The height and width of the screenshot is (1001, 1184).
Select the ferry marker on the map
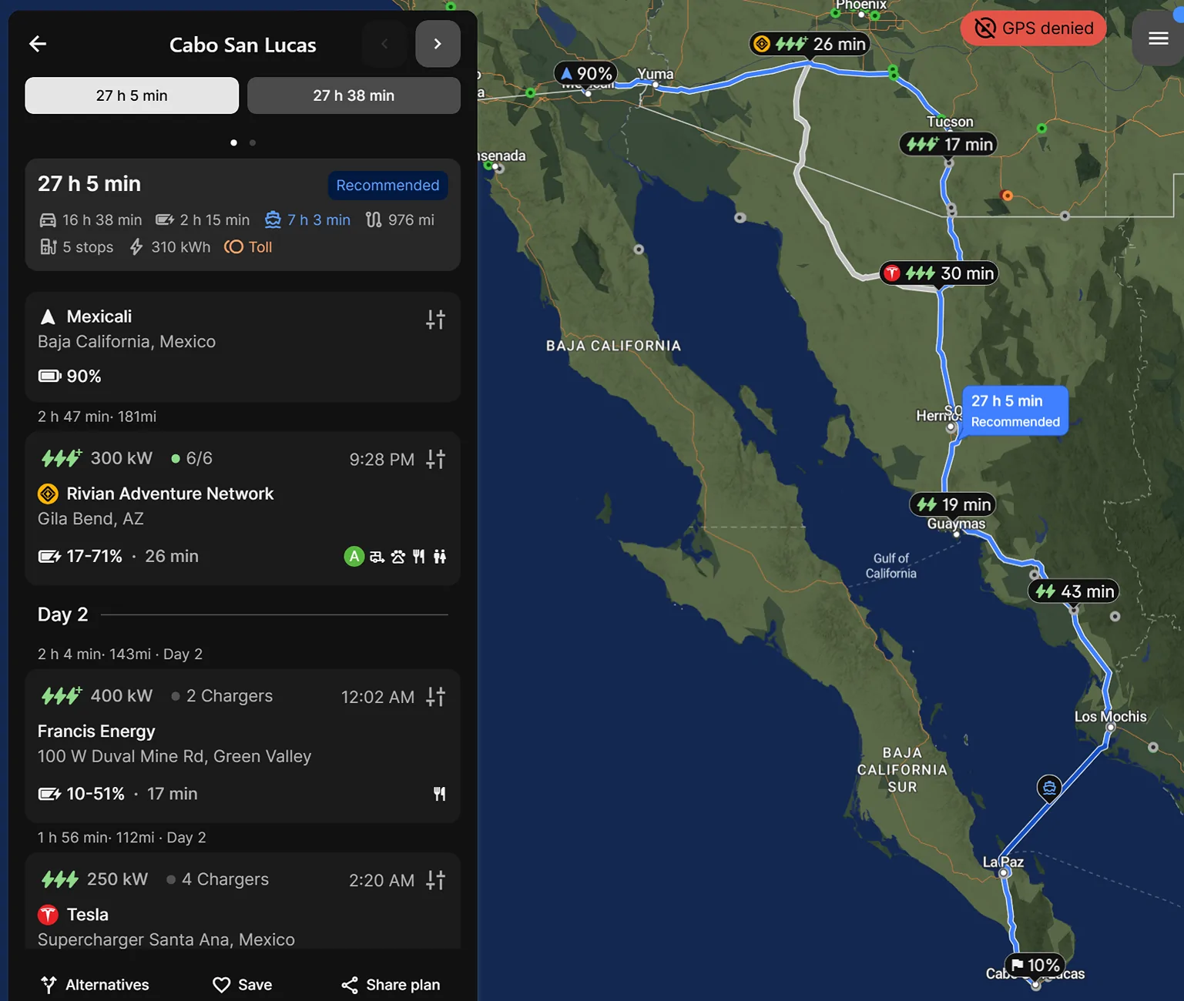(1049, 788)
